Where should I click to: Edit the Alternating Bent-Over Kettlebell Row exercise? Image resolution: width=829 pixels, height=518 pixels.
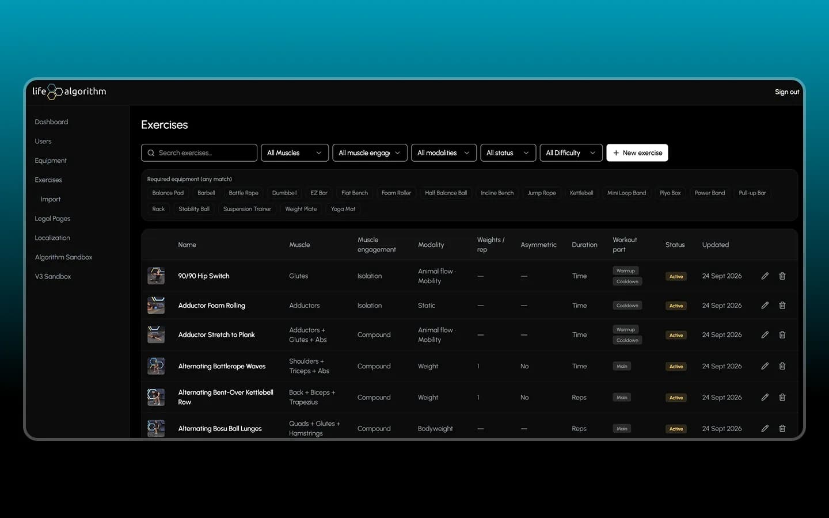click(x=765, y=397)
